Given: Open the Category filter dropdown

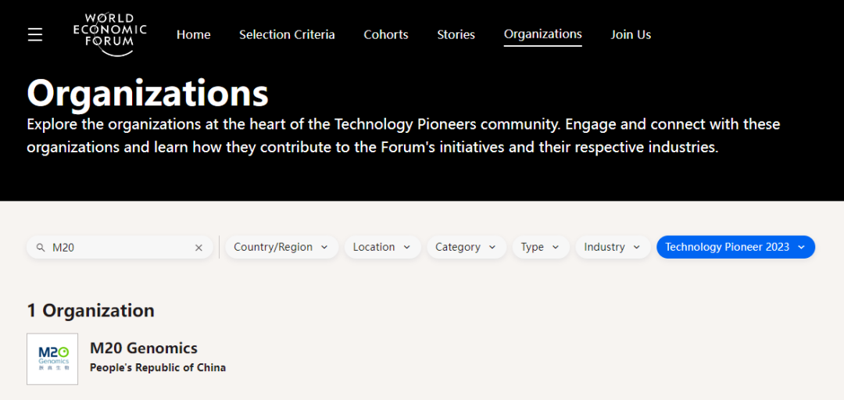Looking at the screenshot, I should coord(466,247).
